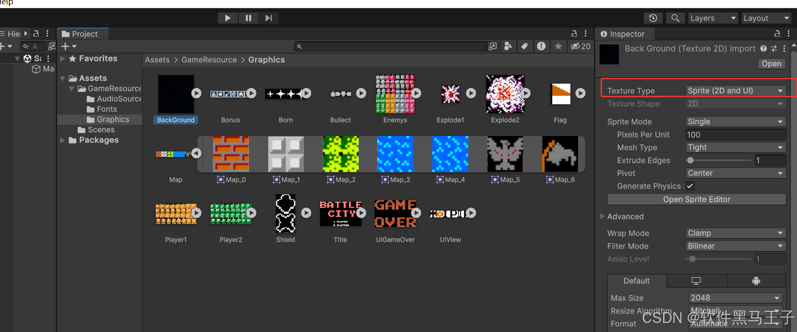Screen dimensions: 797x332
Task: Click the Project create plus dropdown
Action: (69, 46)
